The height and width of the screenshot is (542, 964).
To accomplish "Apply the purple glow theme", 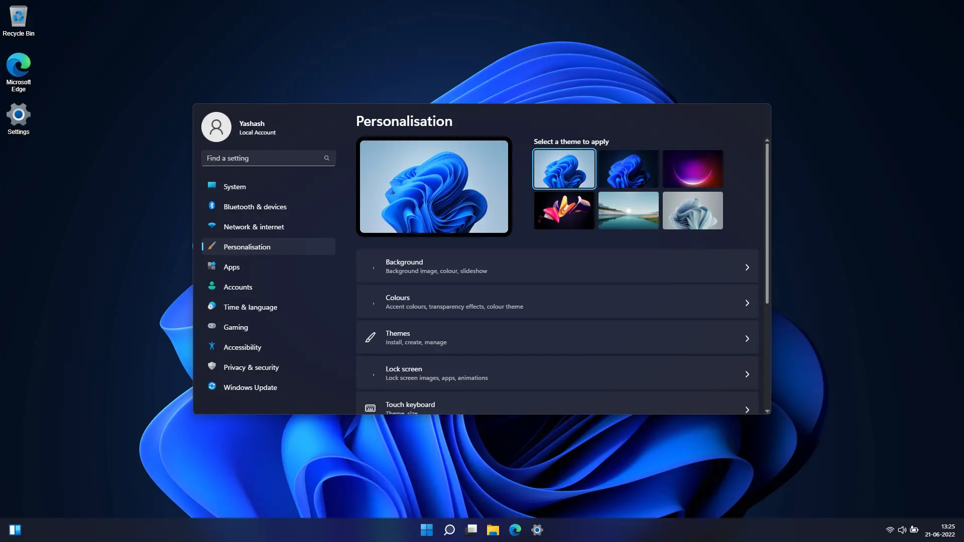I will (692, 169).
